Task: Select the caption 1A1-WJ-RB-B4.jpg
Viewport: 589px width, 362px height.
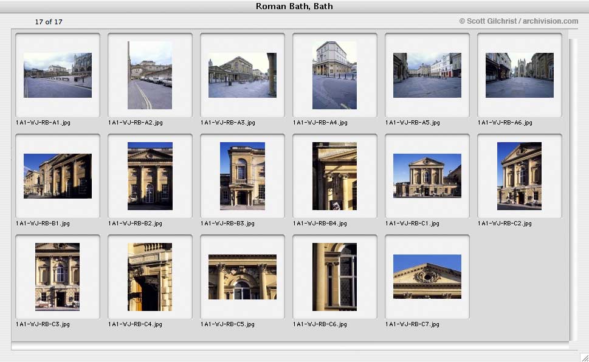Action: [x=320, y=223]
